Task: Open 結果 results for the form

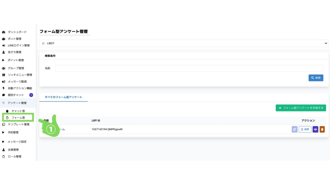Action: click(305, 129)
